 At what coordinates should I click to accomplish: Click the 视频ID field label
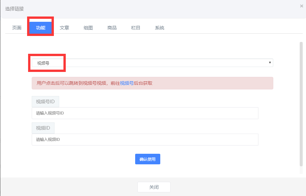[x=43, y=128]
